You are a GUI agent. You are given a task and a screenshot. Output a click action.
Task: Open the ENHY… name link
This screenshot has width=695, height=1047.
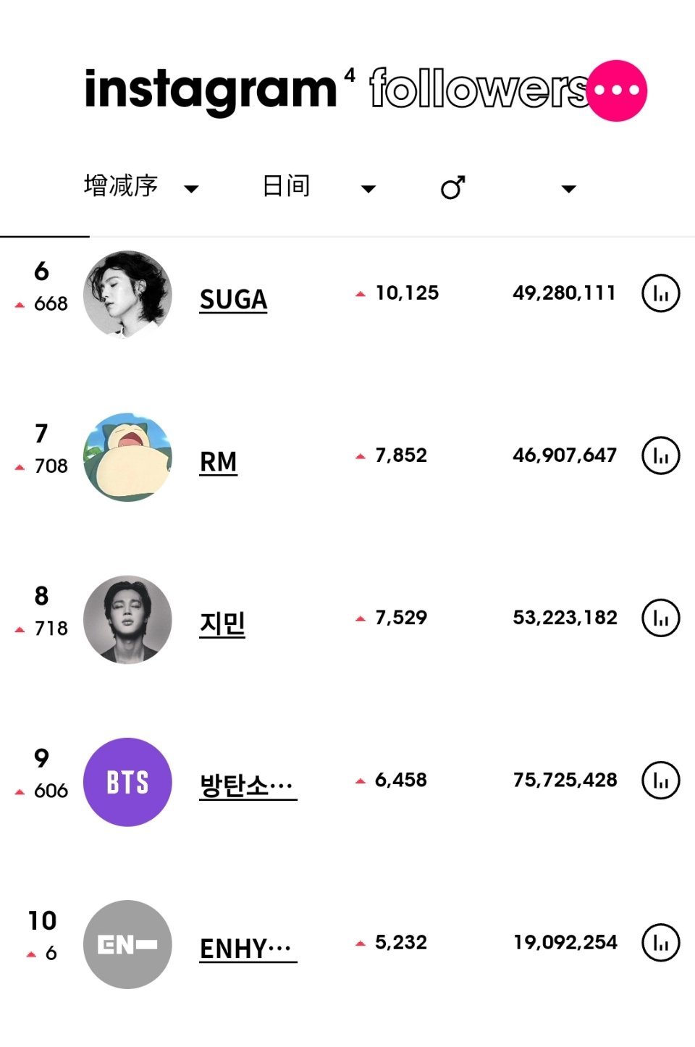(248, 948)
